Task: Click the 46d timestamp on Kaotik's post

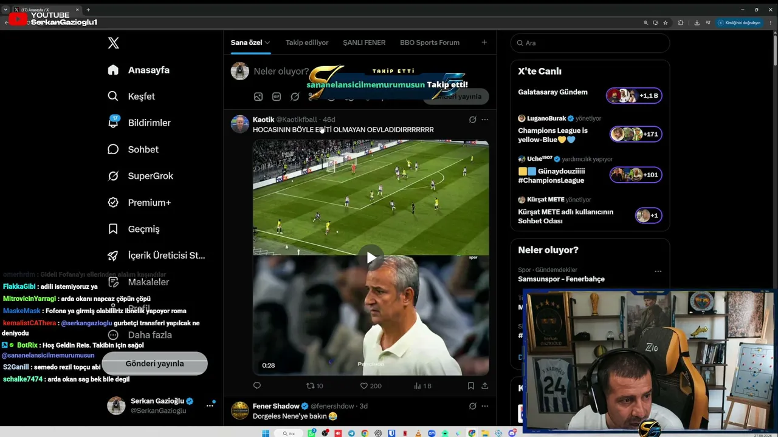Action: pos(329,120)
